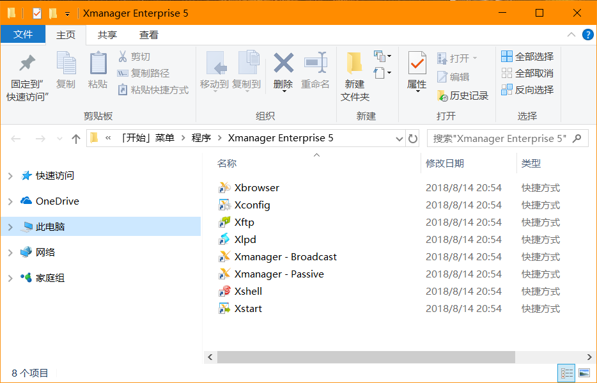The height and width of the screenshot is (383, 597).
Task: Click the Refresh button beside address bar
Action: coord(413,139)
